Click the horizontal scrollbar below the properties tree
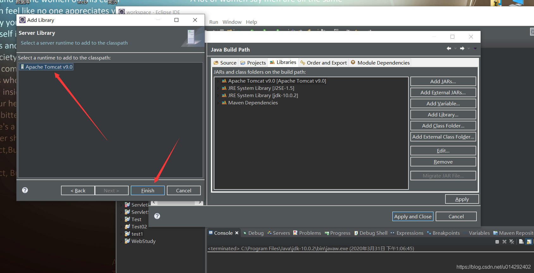 pyautogui.click(x=176, y=202)
